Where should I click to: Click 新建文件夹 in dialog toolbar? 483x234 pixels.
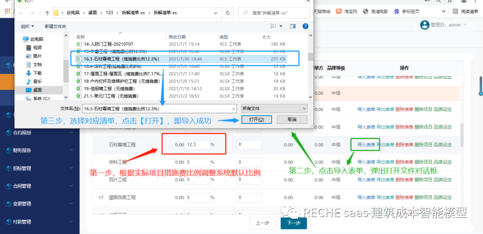click(55, 26)
